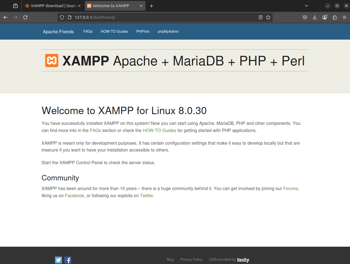Minimize the browser window
350x264 pixels.
(x=327, y=6)
